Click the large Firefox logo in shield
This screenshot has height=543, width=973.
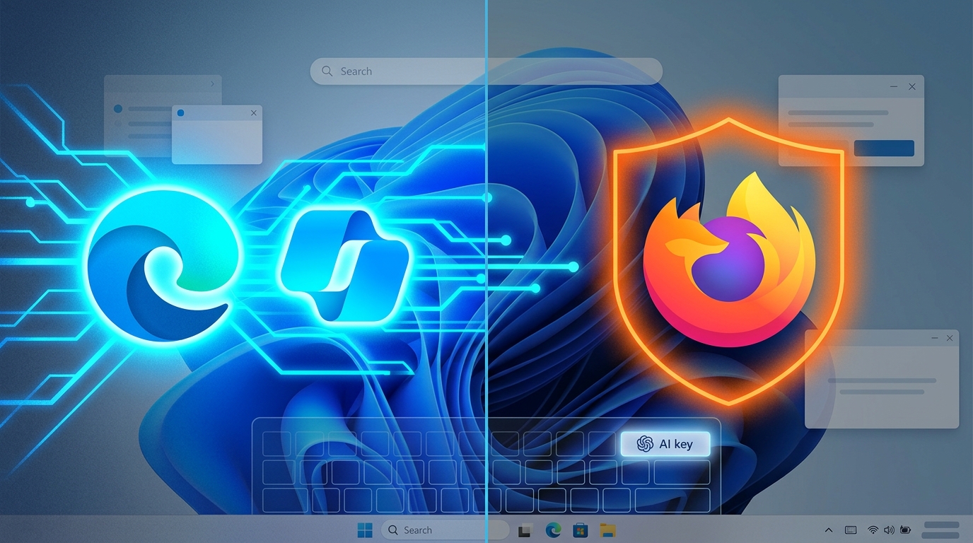729,259
